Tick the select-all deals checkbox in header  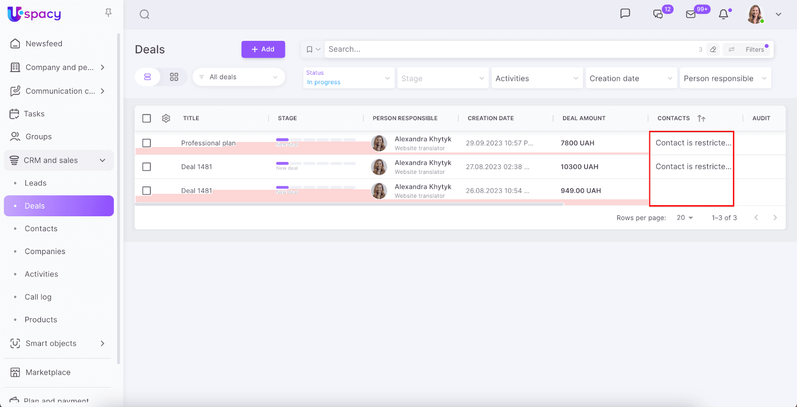[146, 118]
